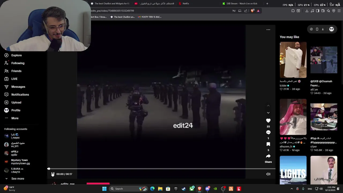This screenshot has width=343, height=193.
Task: Open video comments icon
Action: click(x=268, y=132)
